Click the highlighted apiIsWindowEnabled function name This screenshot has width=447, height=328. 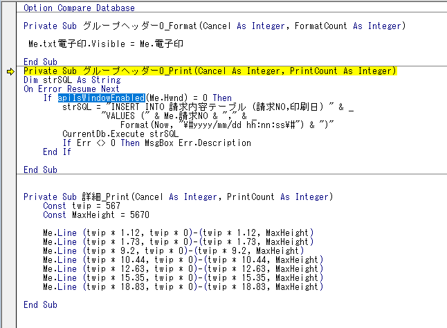pyautogui.click(x=102, y=98)
